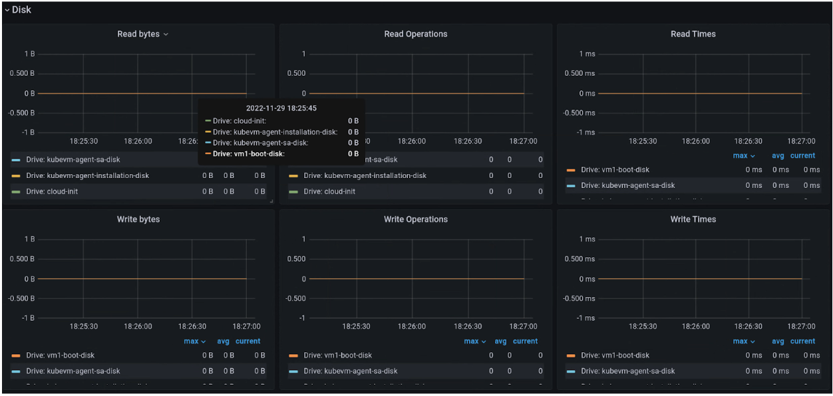The image size is (833, 396).
Task: Click the max dropdown in Read Times legend
Action: click(x=744, y=155)
